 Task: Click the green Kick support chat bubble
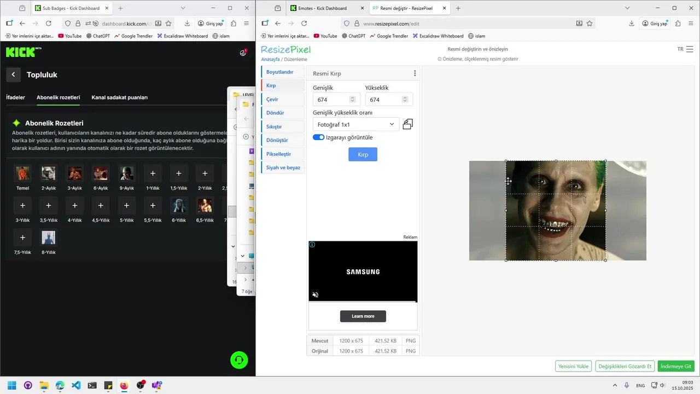239,360
